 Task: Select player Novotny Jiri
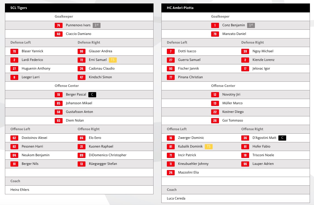pos(231,94)
